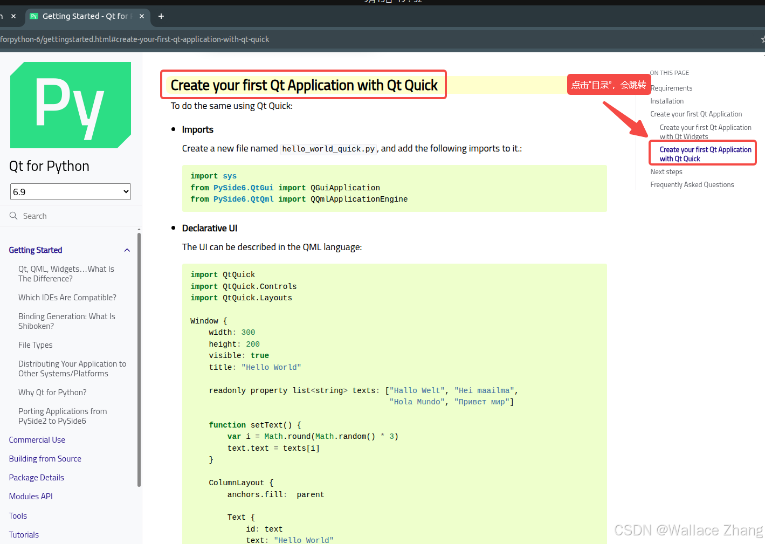Click code line 'ColumnLayout {'
The width and height of the screenshot is (765, 544).
click(x=242, y=483)
